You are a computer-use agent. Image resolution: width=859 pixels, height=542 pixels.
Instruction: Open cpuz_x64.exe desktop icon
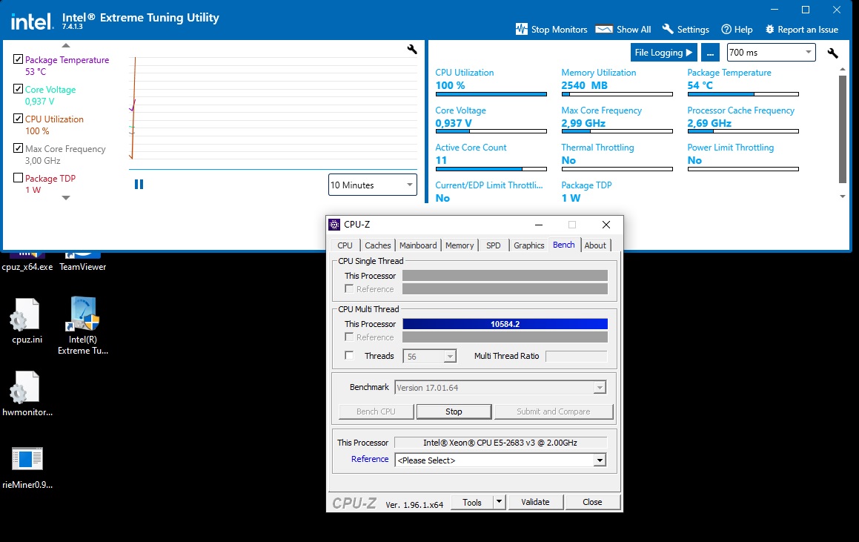pyautogui.click(x=27, y=262)
